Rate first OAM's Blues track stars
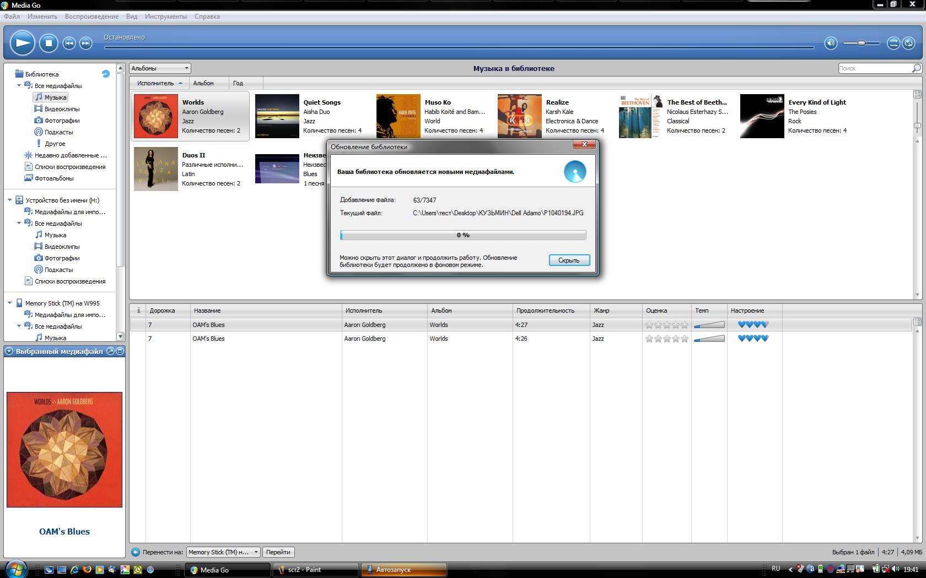The height and width of the screenshot is (578, 926). coord(667,325)
